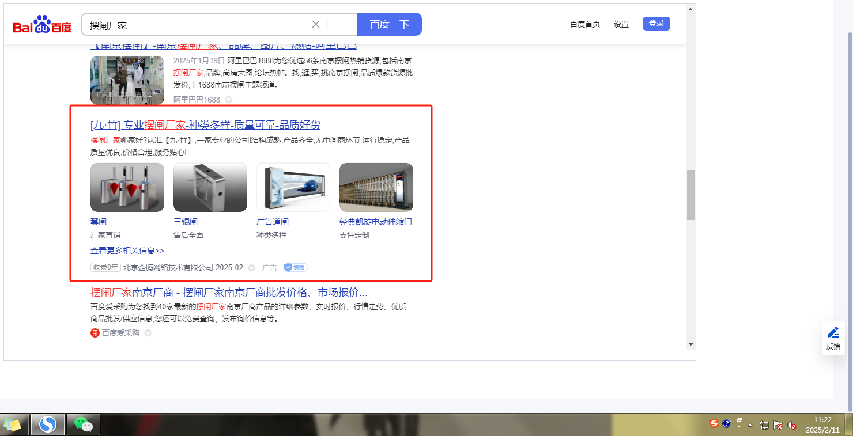
Task: Click the Baidu logo
Action: [x=43, y=25]
